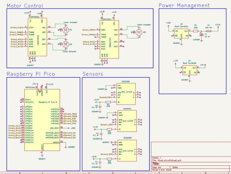The height and width of the screenshot is (174, 231).
Task: Click motor M3 linear actuator symbol
Action: (x=139, y=32)
